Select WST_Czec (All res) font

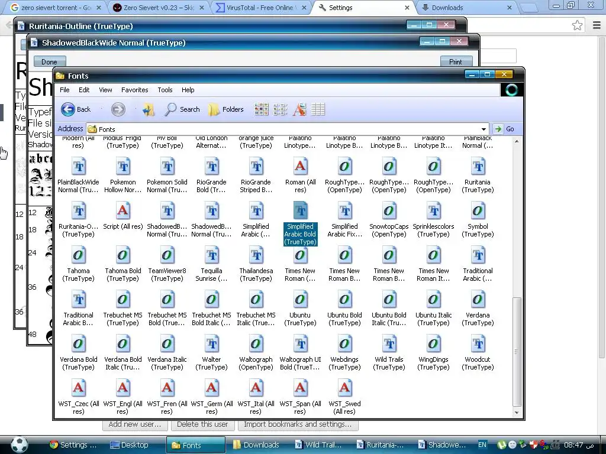pos(79,398)
